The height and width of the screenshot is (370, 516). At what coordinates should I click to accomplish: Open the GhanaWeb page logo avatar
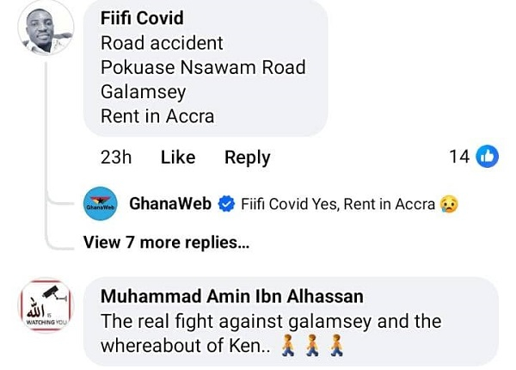coord(100,205)
